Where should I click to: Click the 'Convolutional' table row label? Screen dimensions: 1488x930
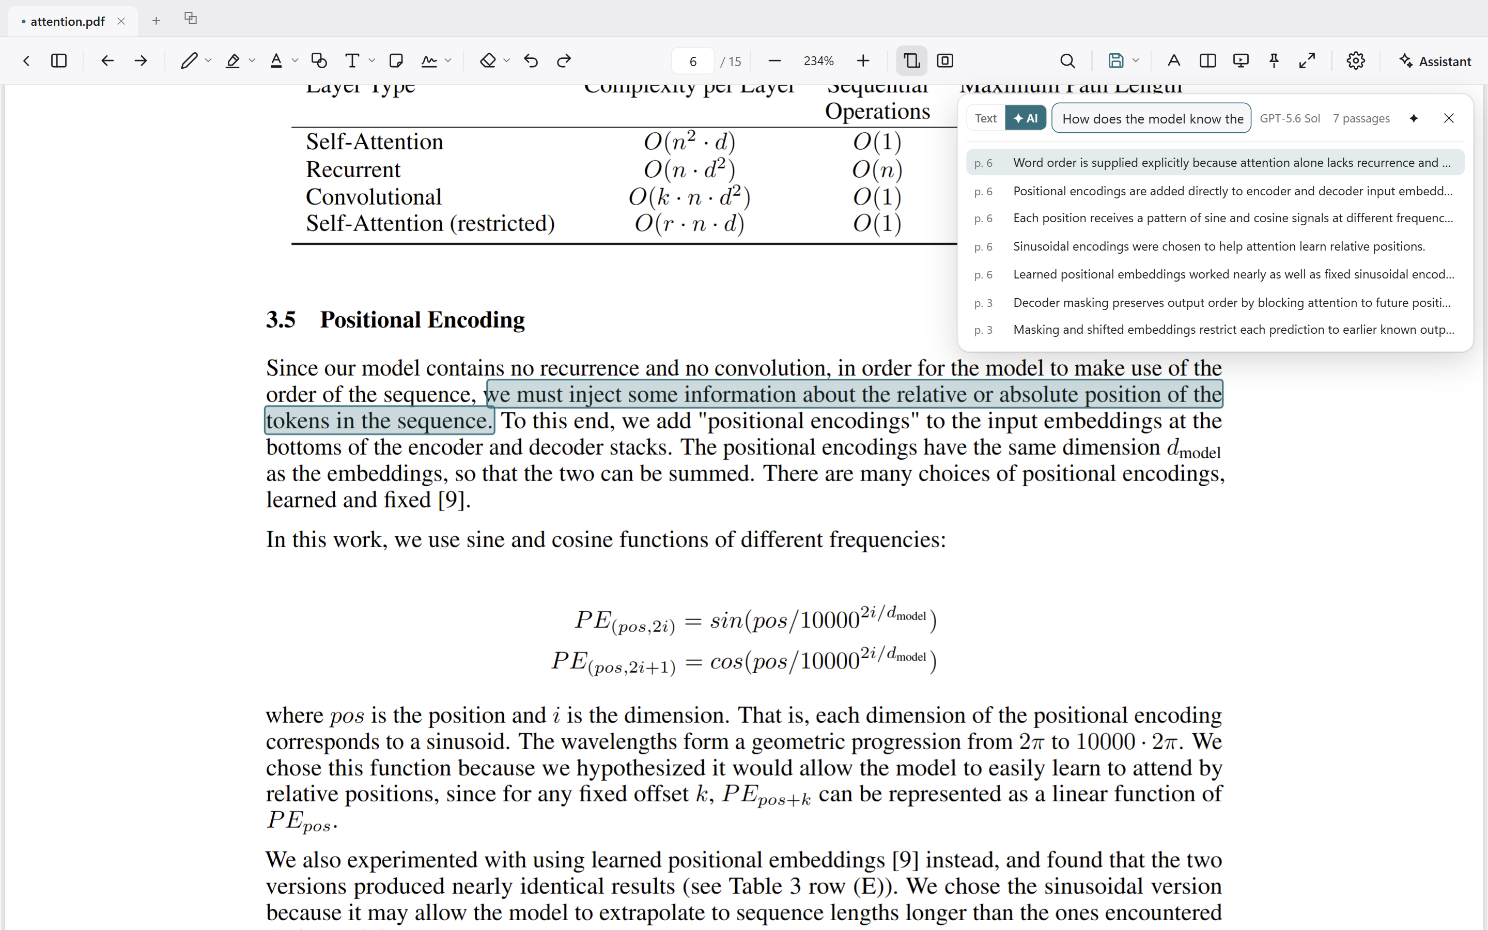[374, 197]
